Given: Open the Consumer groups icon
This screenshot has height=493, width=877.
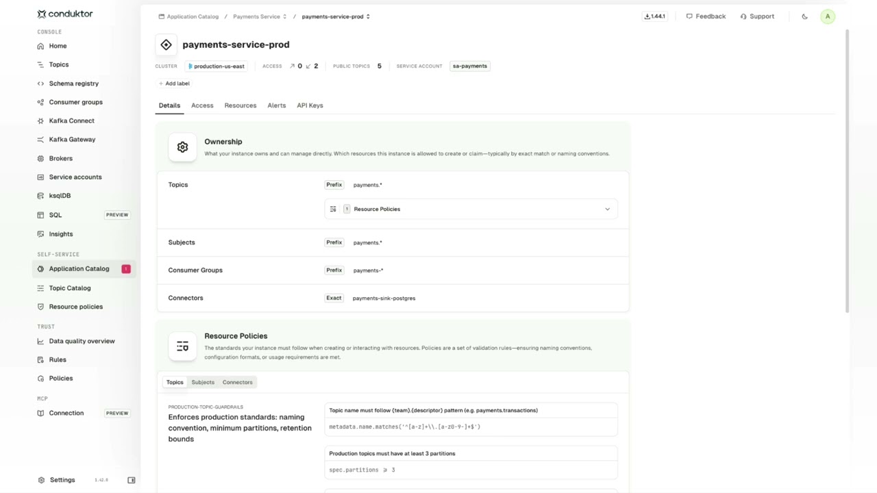Looking at the screenshot, I should tap(41, 102).
